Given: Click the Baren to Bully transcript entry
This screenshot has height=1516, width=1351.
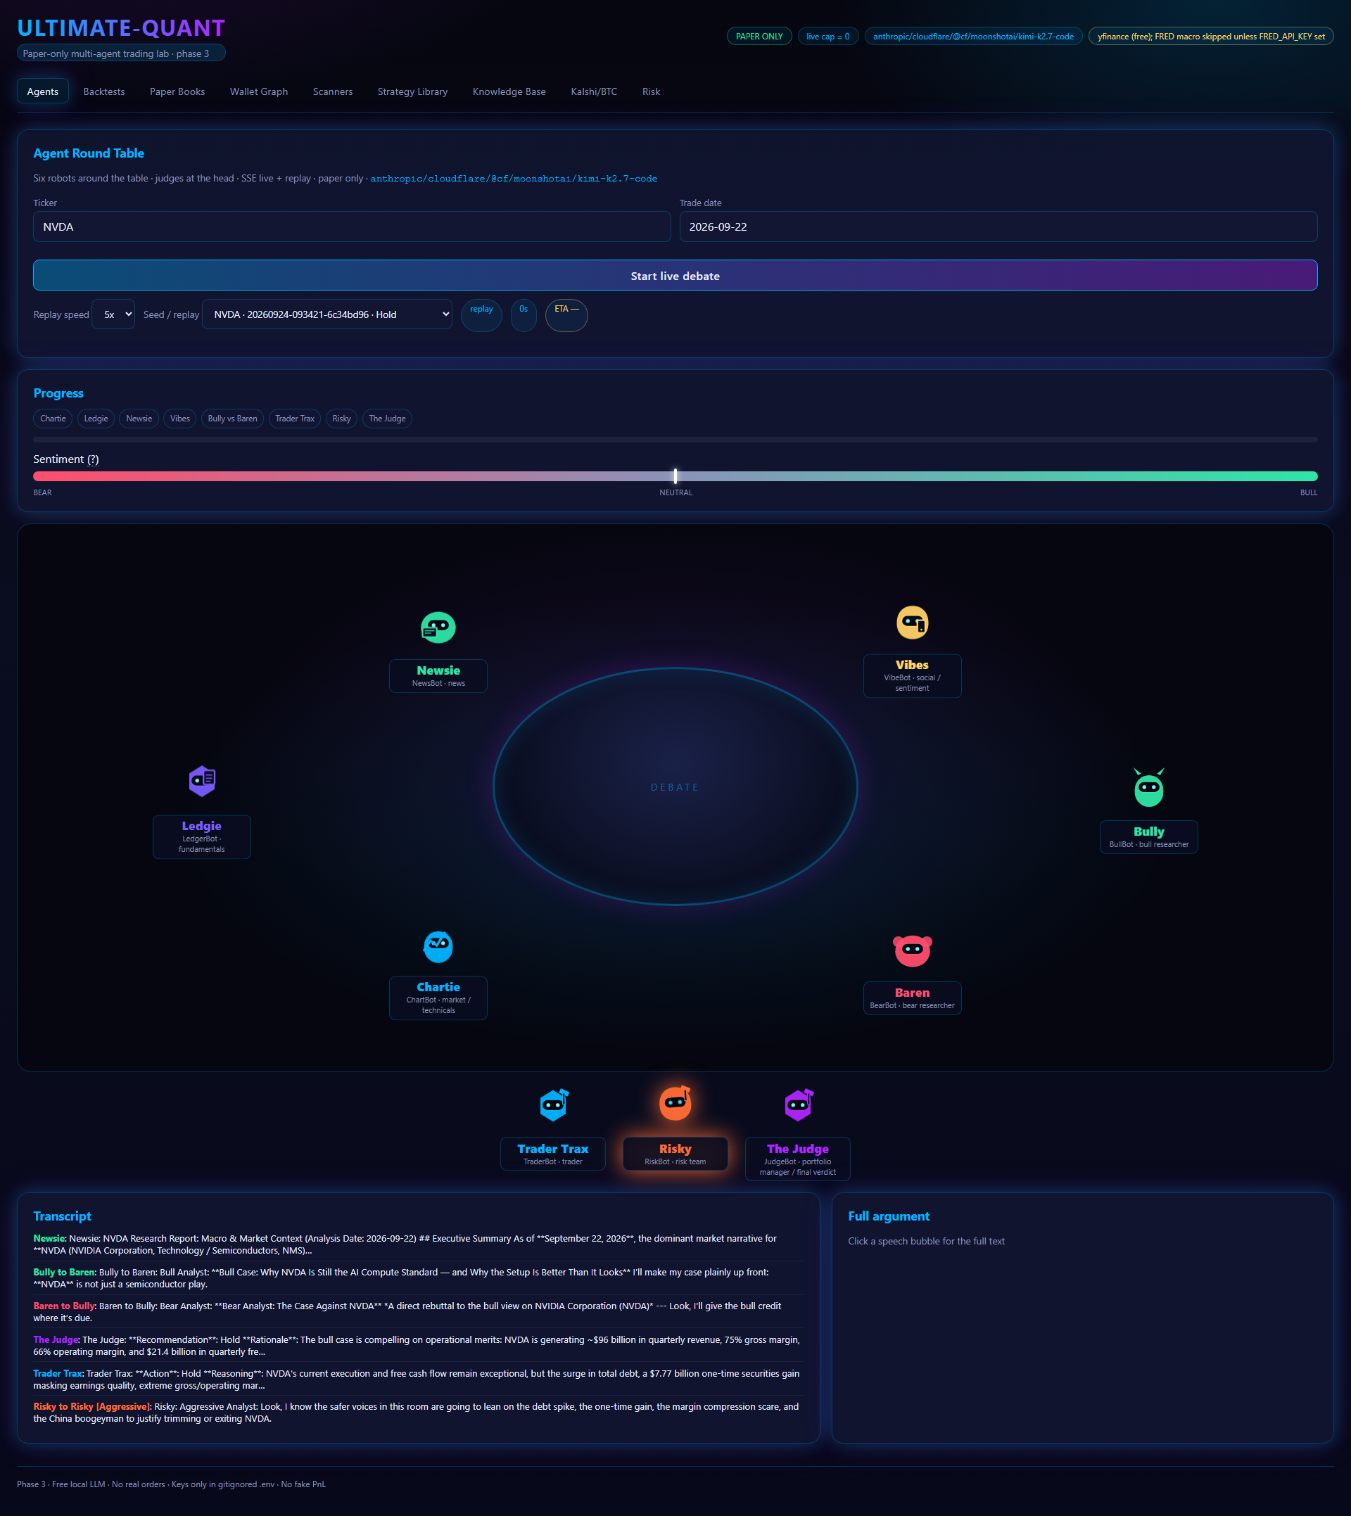Looking at the screenshot, I should [419, 1312].
